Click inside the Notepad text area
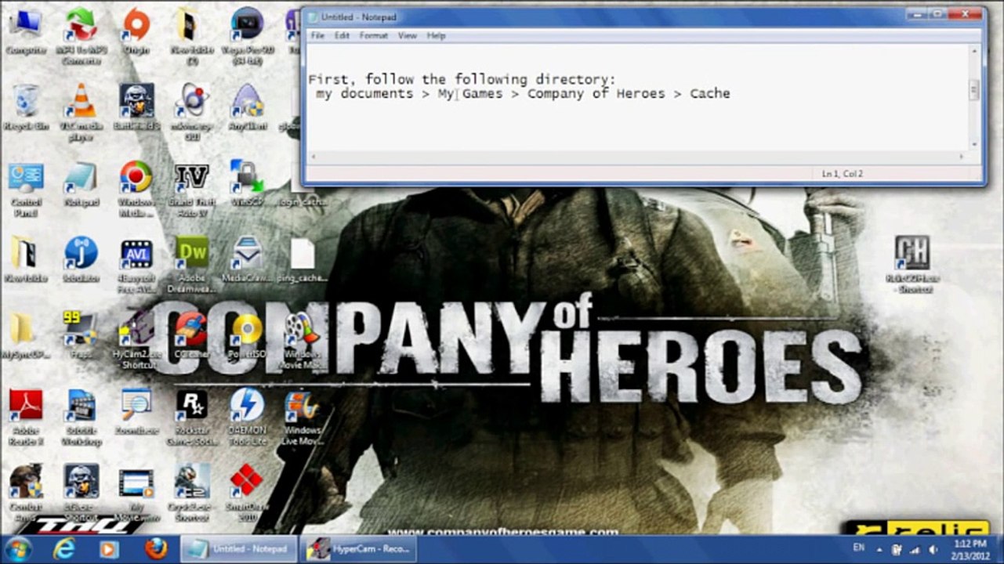The height and width of the screenshot is (564, 1004). (x=638, y=96)
